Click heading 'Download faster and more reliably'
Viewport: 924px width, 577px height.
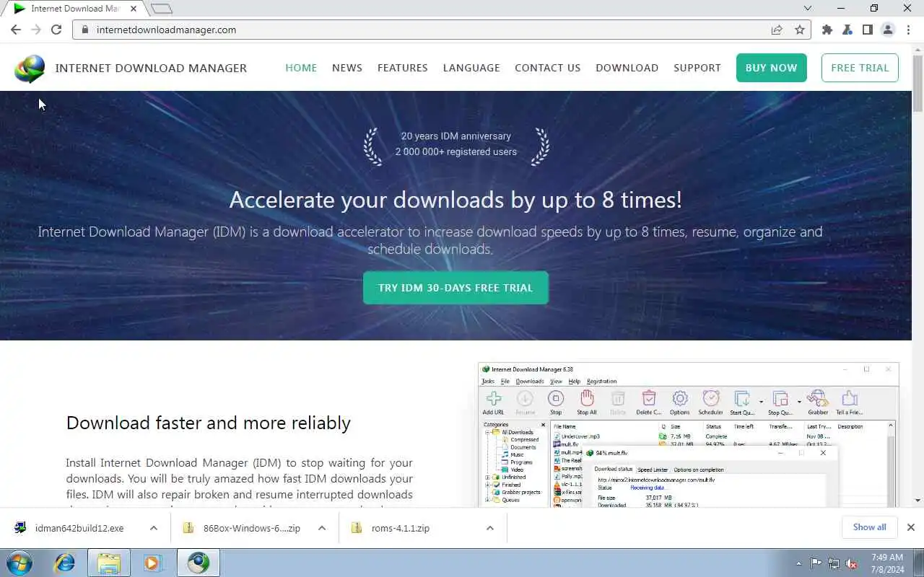pos(209,423)
